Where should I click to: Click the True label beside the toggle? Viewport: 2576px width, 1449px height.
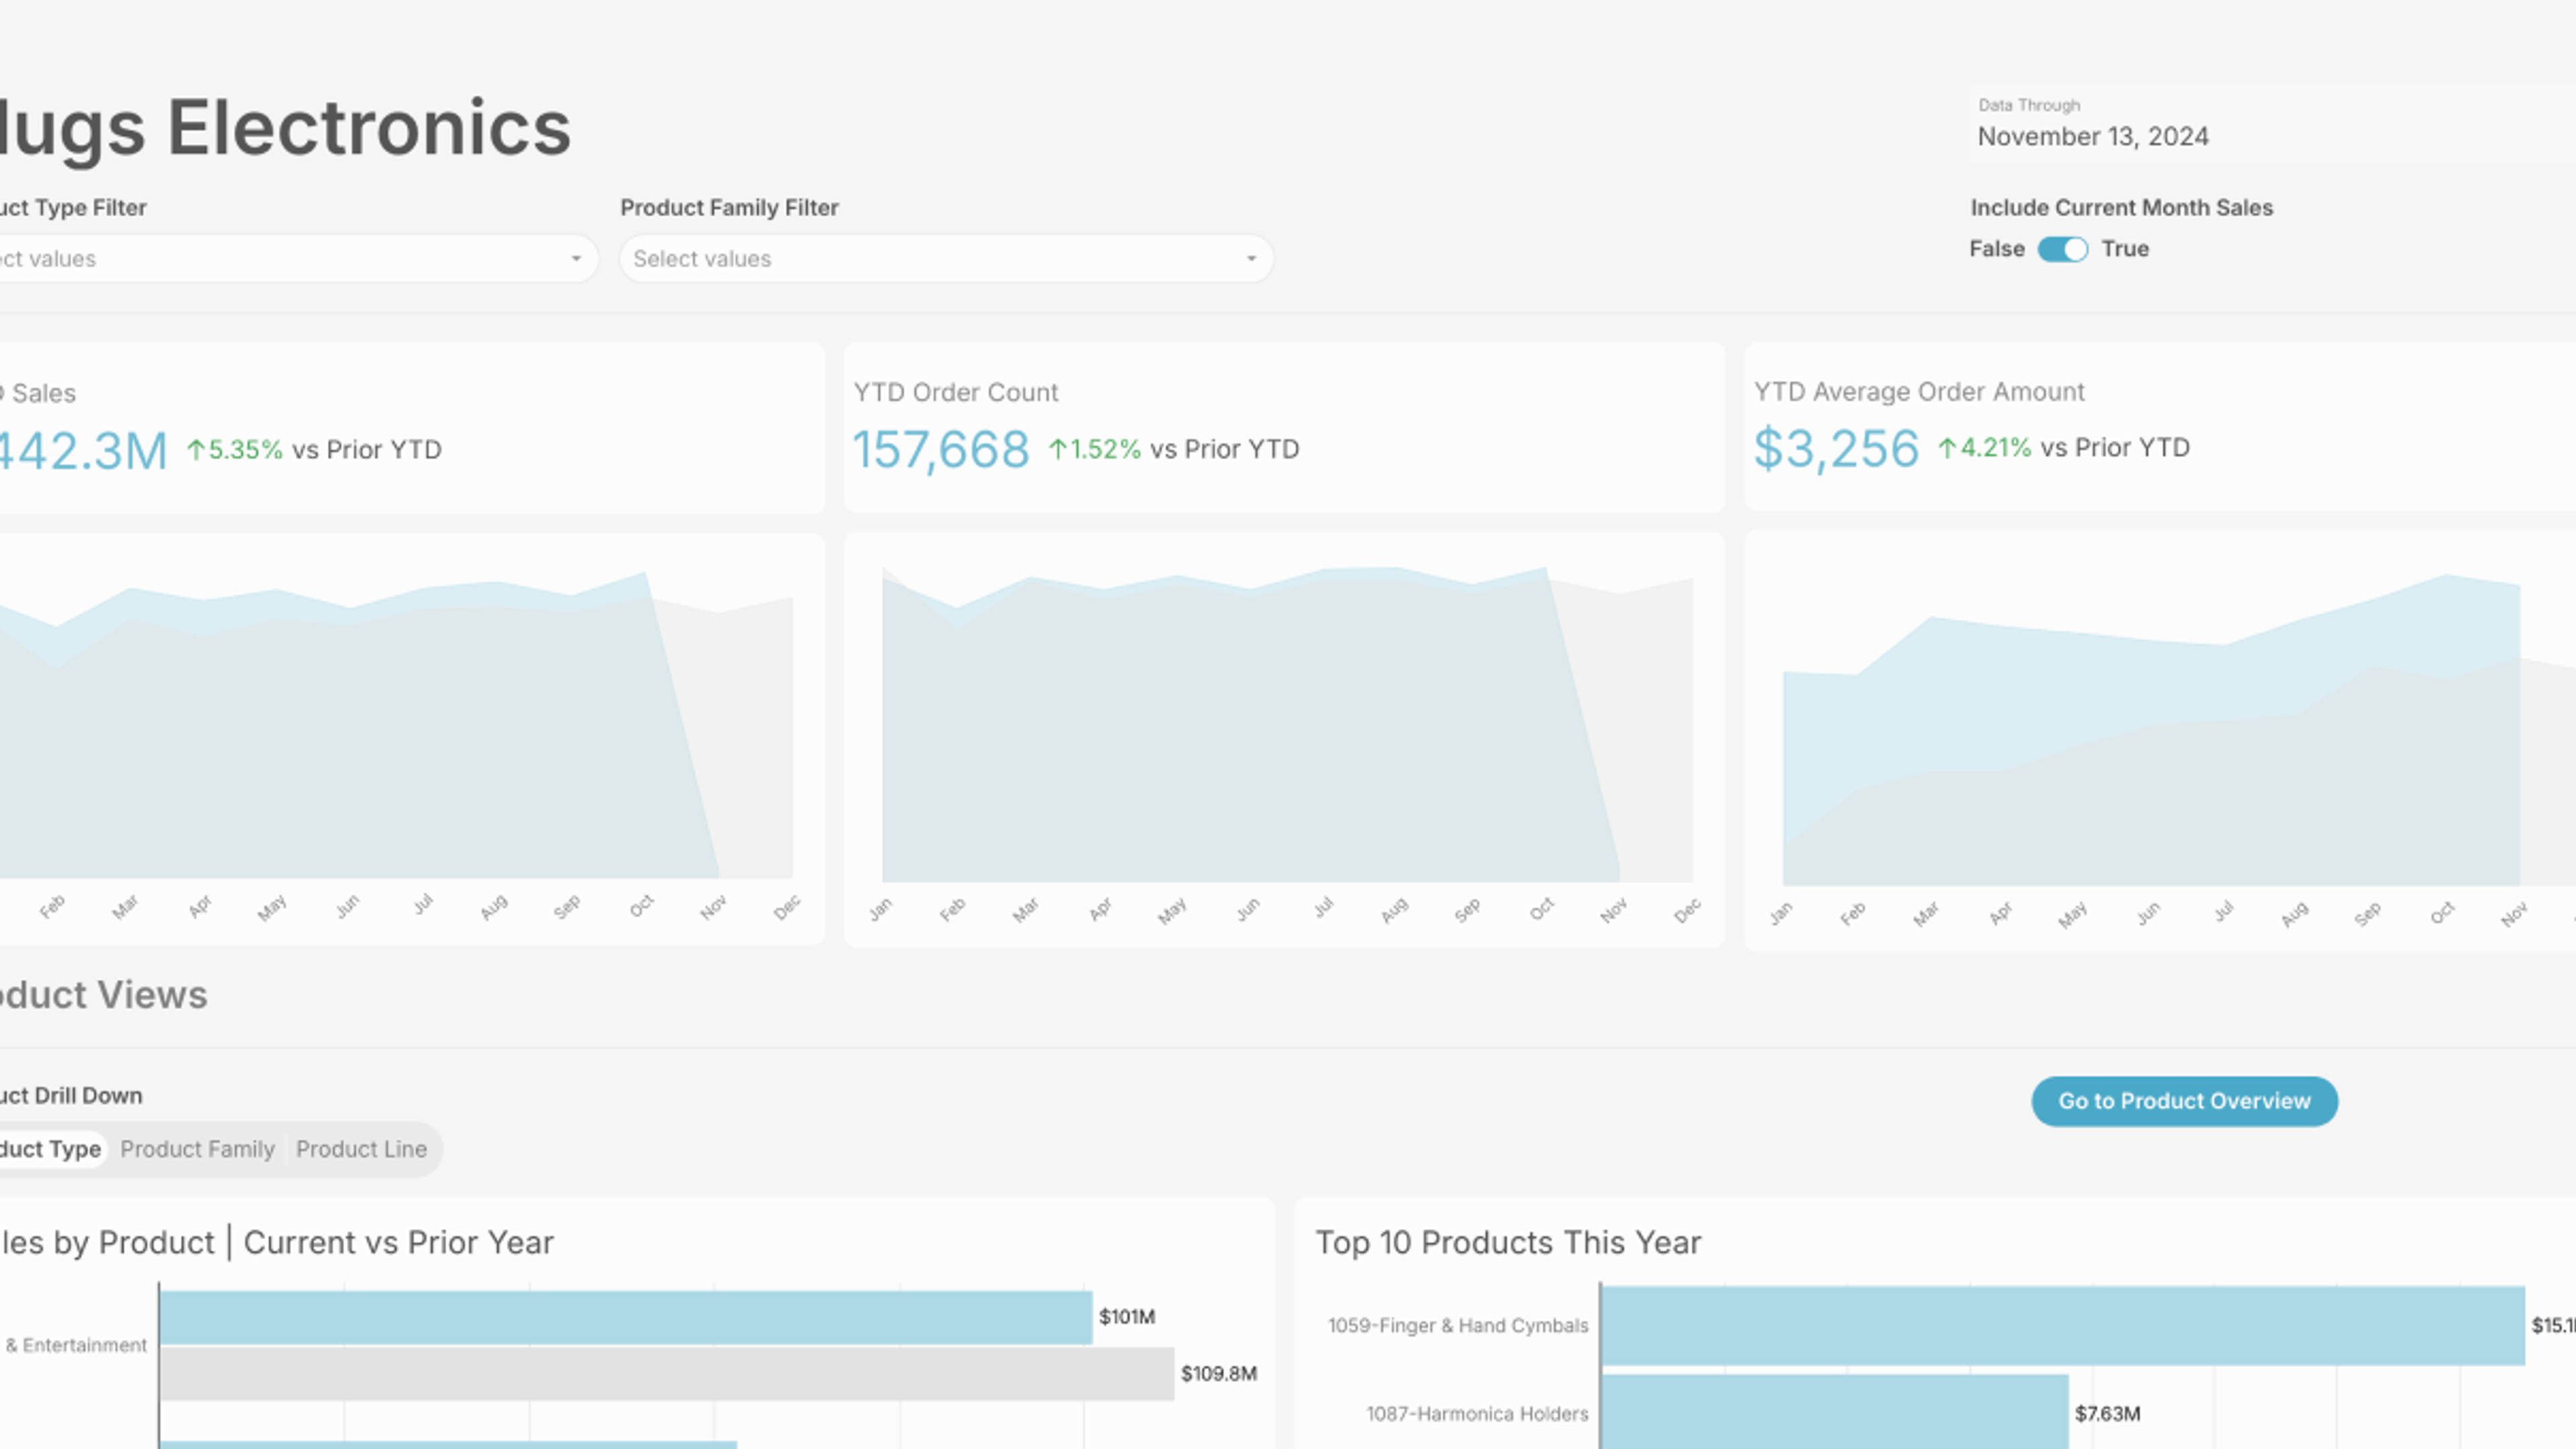2125,249
